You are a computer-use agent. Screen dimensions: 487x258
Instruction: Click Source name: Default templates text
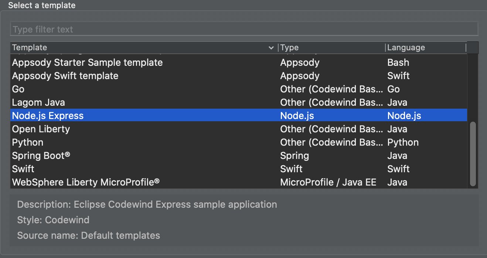pos(89,235)
